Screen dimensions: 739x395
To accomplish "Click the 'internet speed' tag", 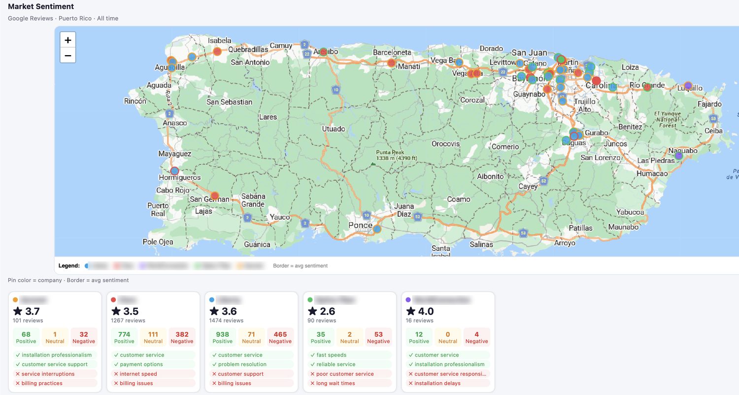I will pyautogui.click(x=153, y=374).
